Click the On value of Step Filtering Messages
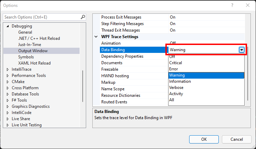256x149 pixels. coord(173,24)
